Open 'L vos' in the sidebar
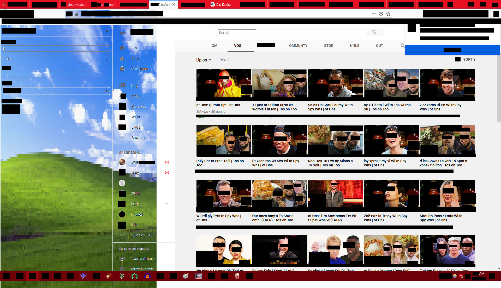Screen dimensions: 501x288 (x=136, y=127)
